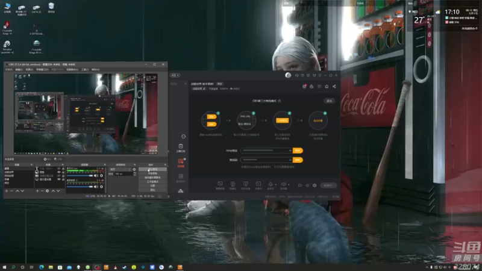This screenshot has width=482, height=271.
Task: Move the selected scene up in OBS
Action: point(17,191)
